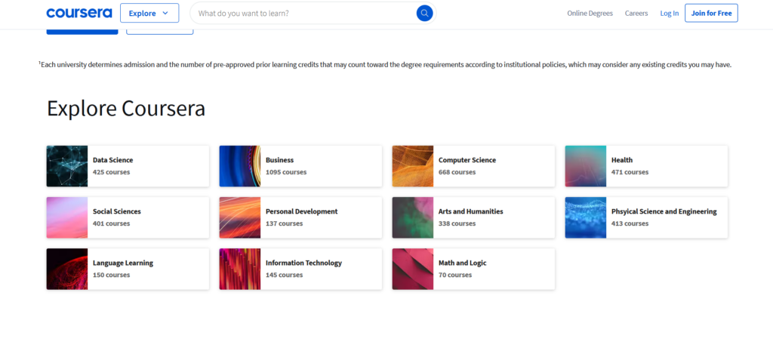Click the '668 courses' text
This screenshot has width=773, height=348.
(x=457, y=172)
